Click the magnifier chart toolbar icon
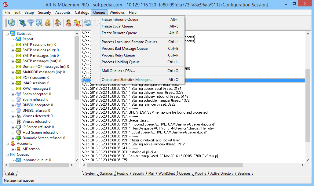This screenshot has height=186, width=314. 39,23
